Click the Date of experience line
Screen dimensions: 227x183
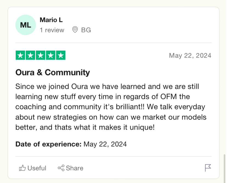[x=71, y=144]
